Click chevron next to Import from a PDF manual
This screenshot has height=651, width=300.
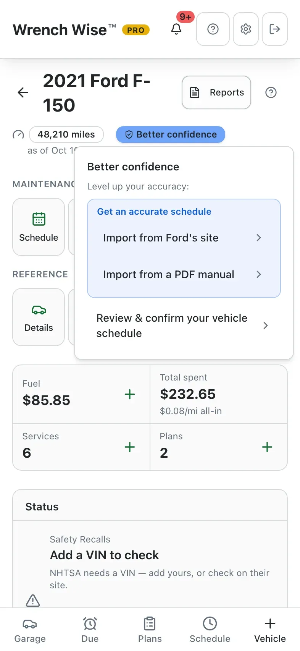pyautogui.click(x=259, y=274)
